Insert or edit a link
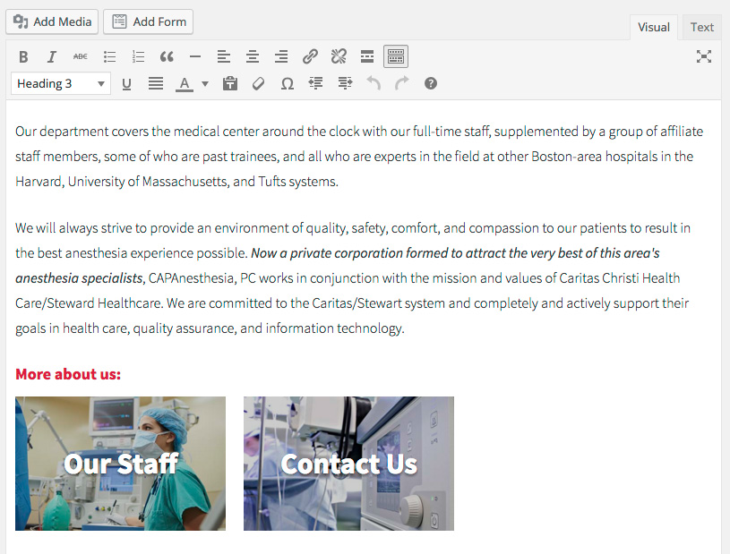 [310, 57]
